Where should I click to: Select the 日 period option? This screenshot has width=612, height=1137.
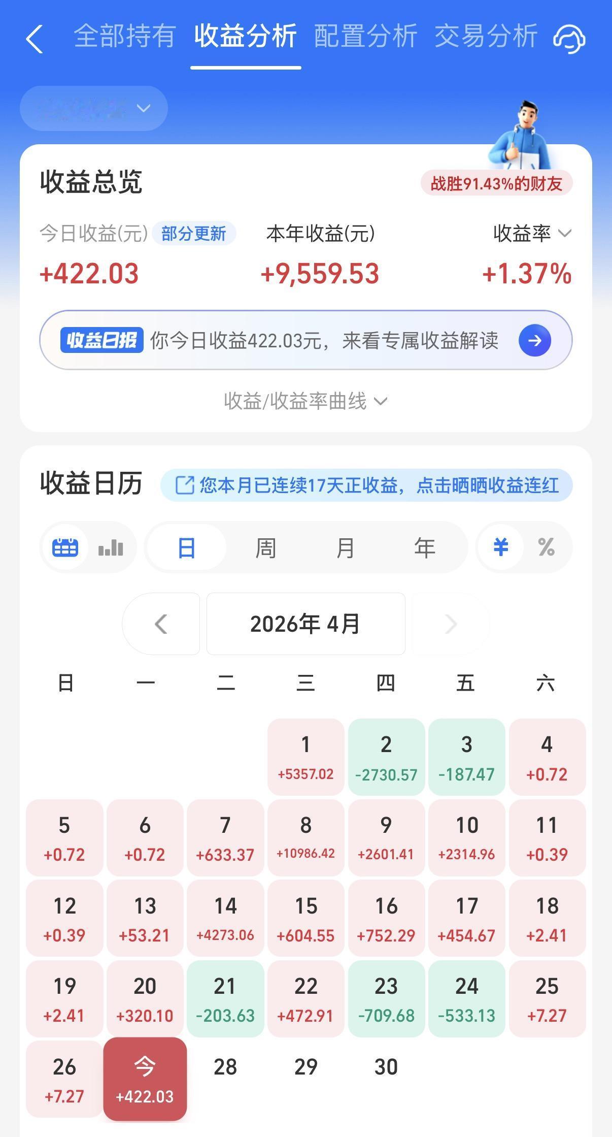tap(186, 548)
